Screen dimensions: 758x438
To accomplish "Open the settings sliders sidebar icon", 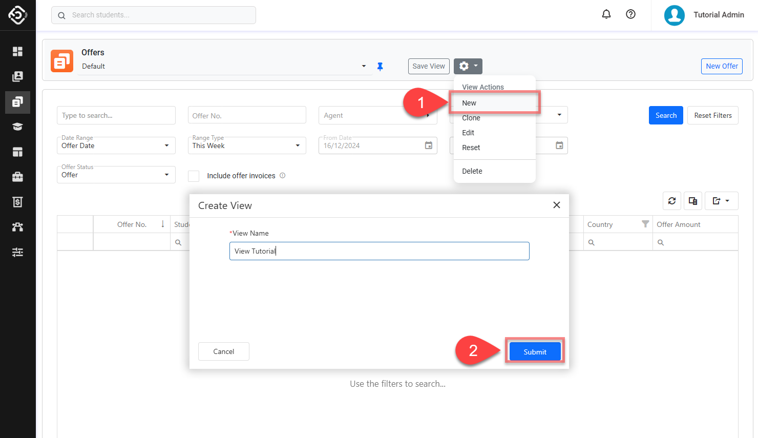I will click(17, 252).
